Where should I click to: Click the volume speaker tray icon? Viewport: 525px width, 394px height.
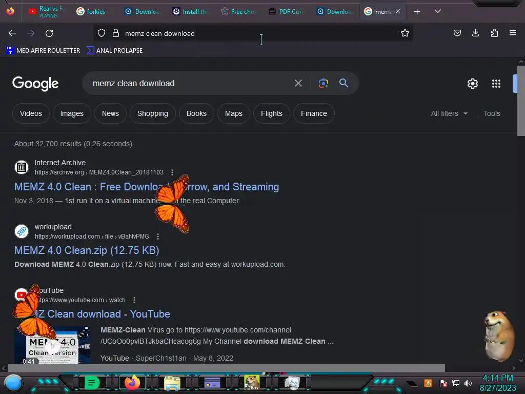point(468,383)
